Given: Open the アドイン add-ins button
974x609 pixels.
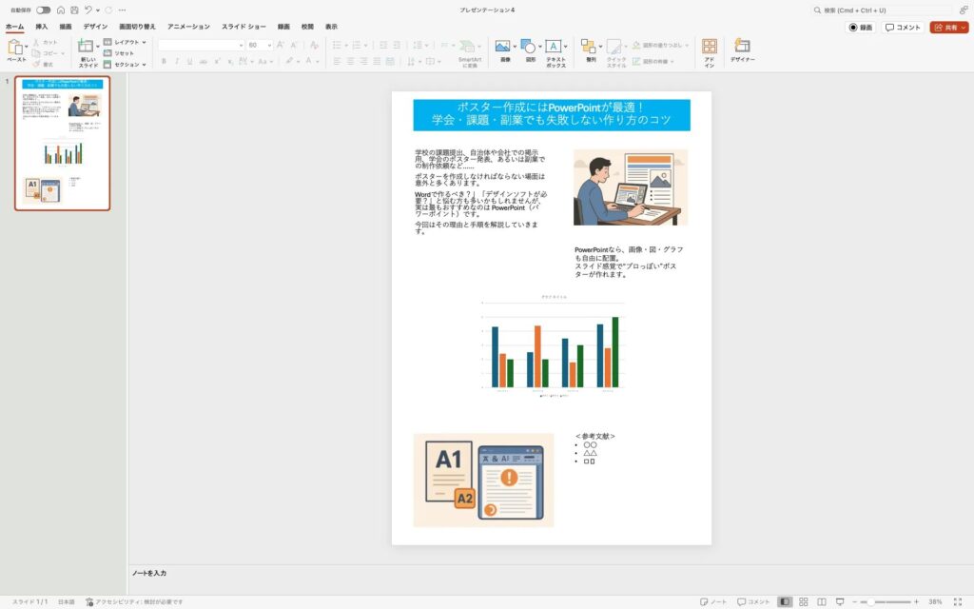Looking at the screenshot, I should click(709, 53).
